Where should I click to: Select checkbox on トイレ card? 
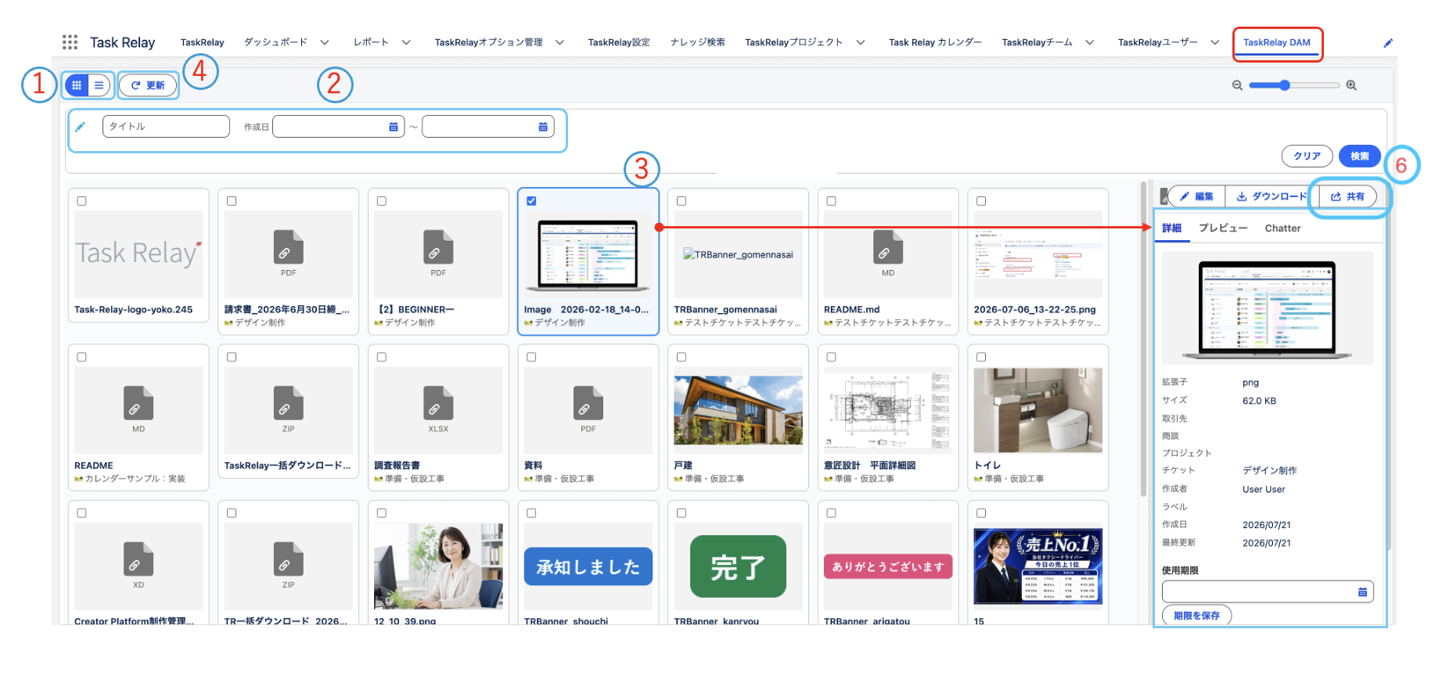pyautogui.click(x=981, y=357)
